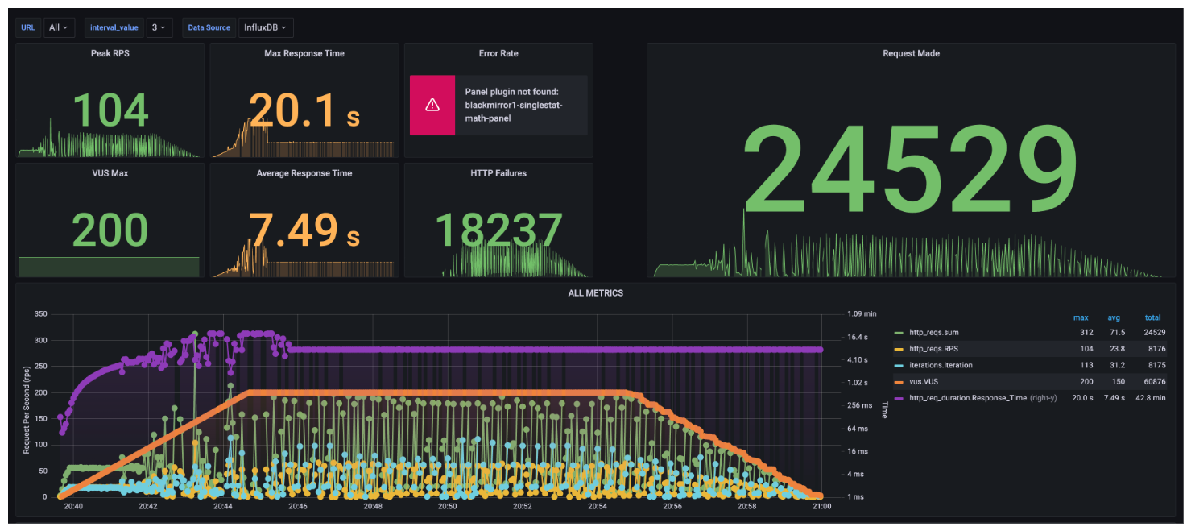Toggle visibility of http_reqs.sum series label
Viewport: 1191px width, 531px height.
933,333
